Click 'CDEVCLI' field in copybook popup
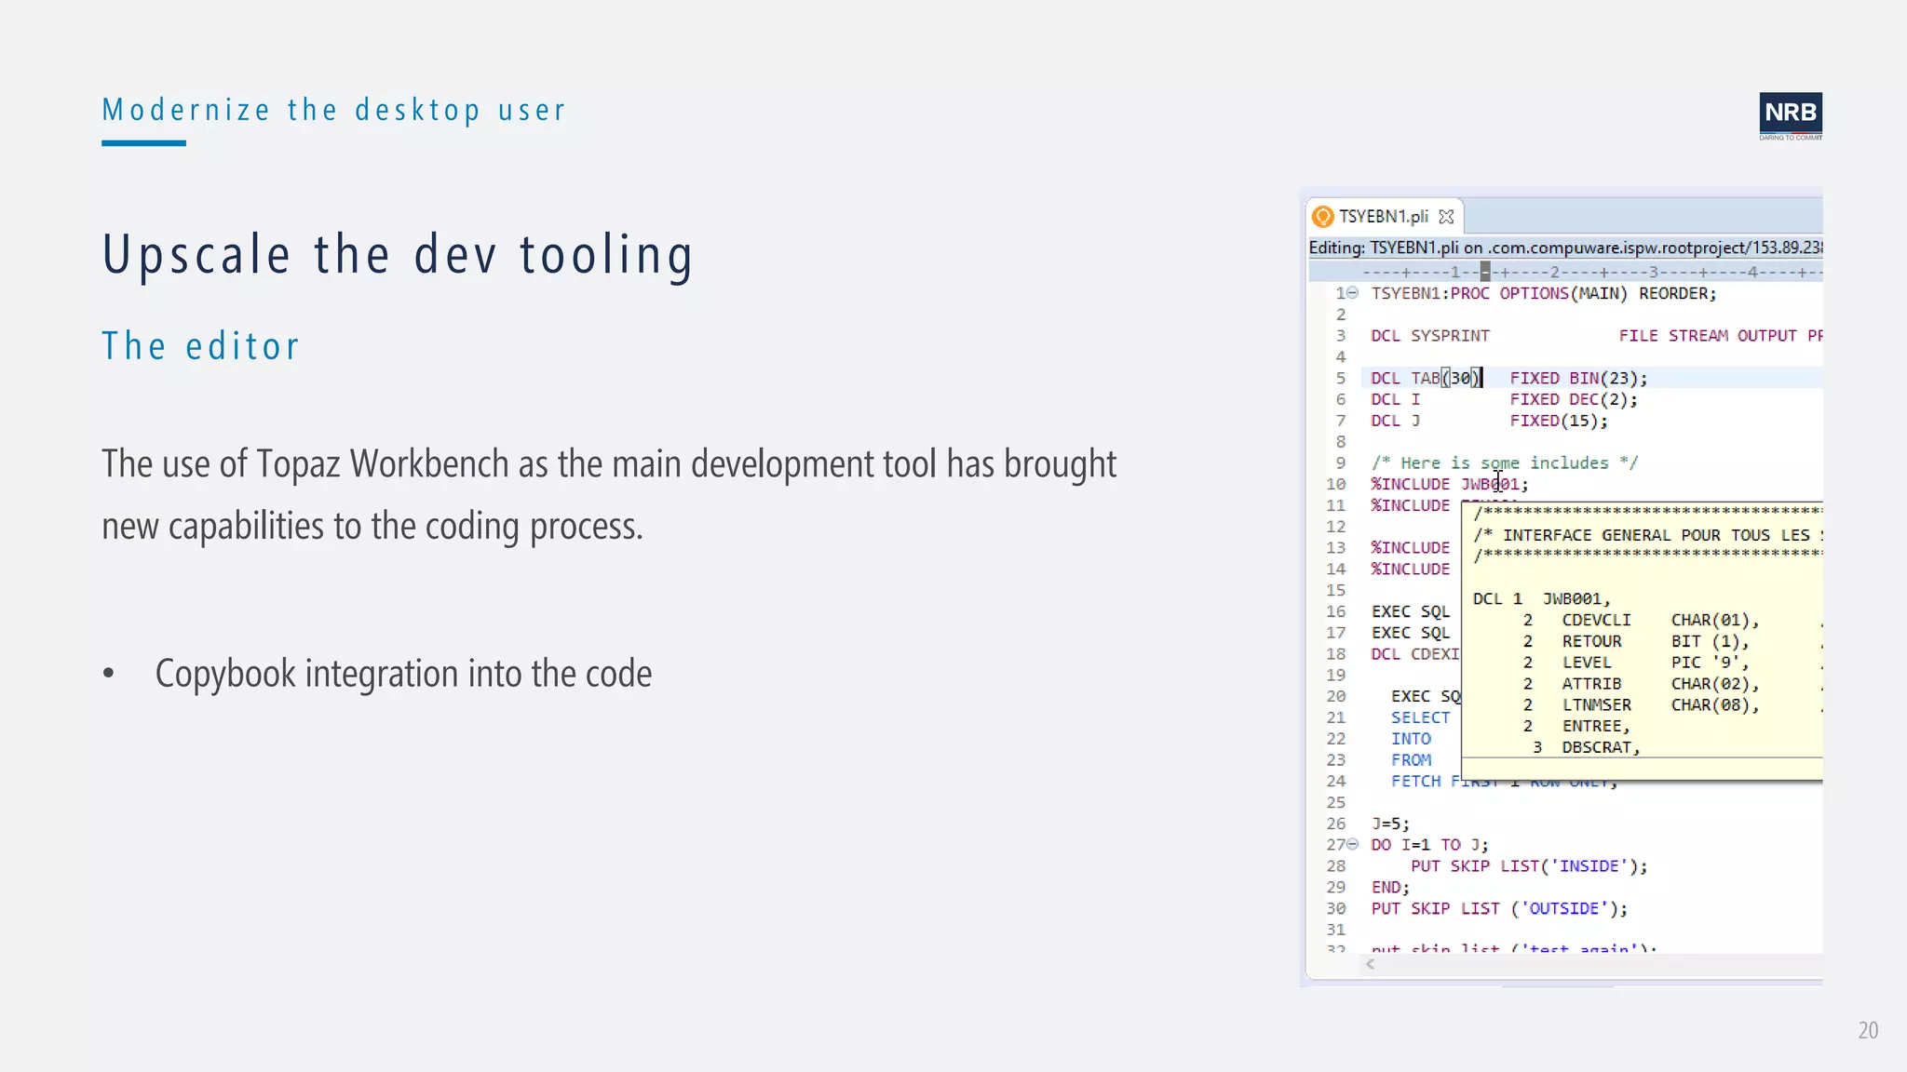The height and width of the screenshot is (1072, 1907). point(1596,621)
